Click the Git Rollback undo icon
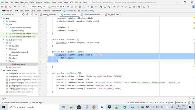The height and width of the screenshot is (110, 195). (134, 7)
